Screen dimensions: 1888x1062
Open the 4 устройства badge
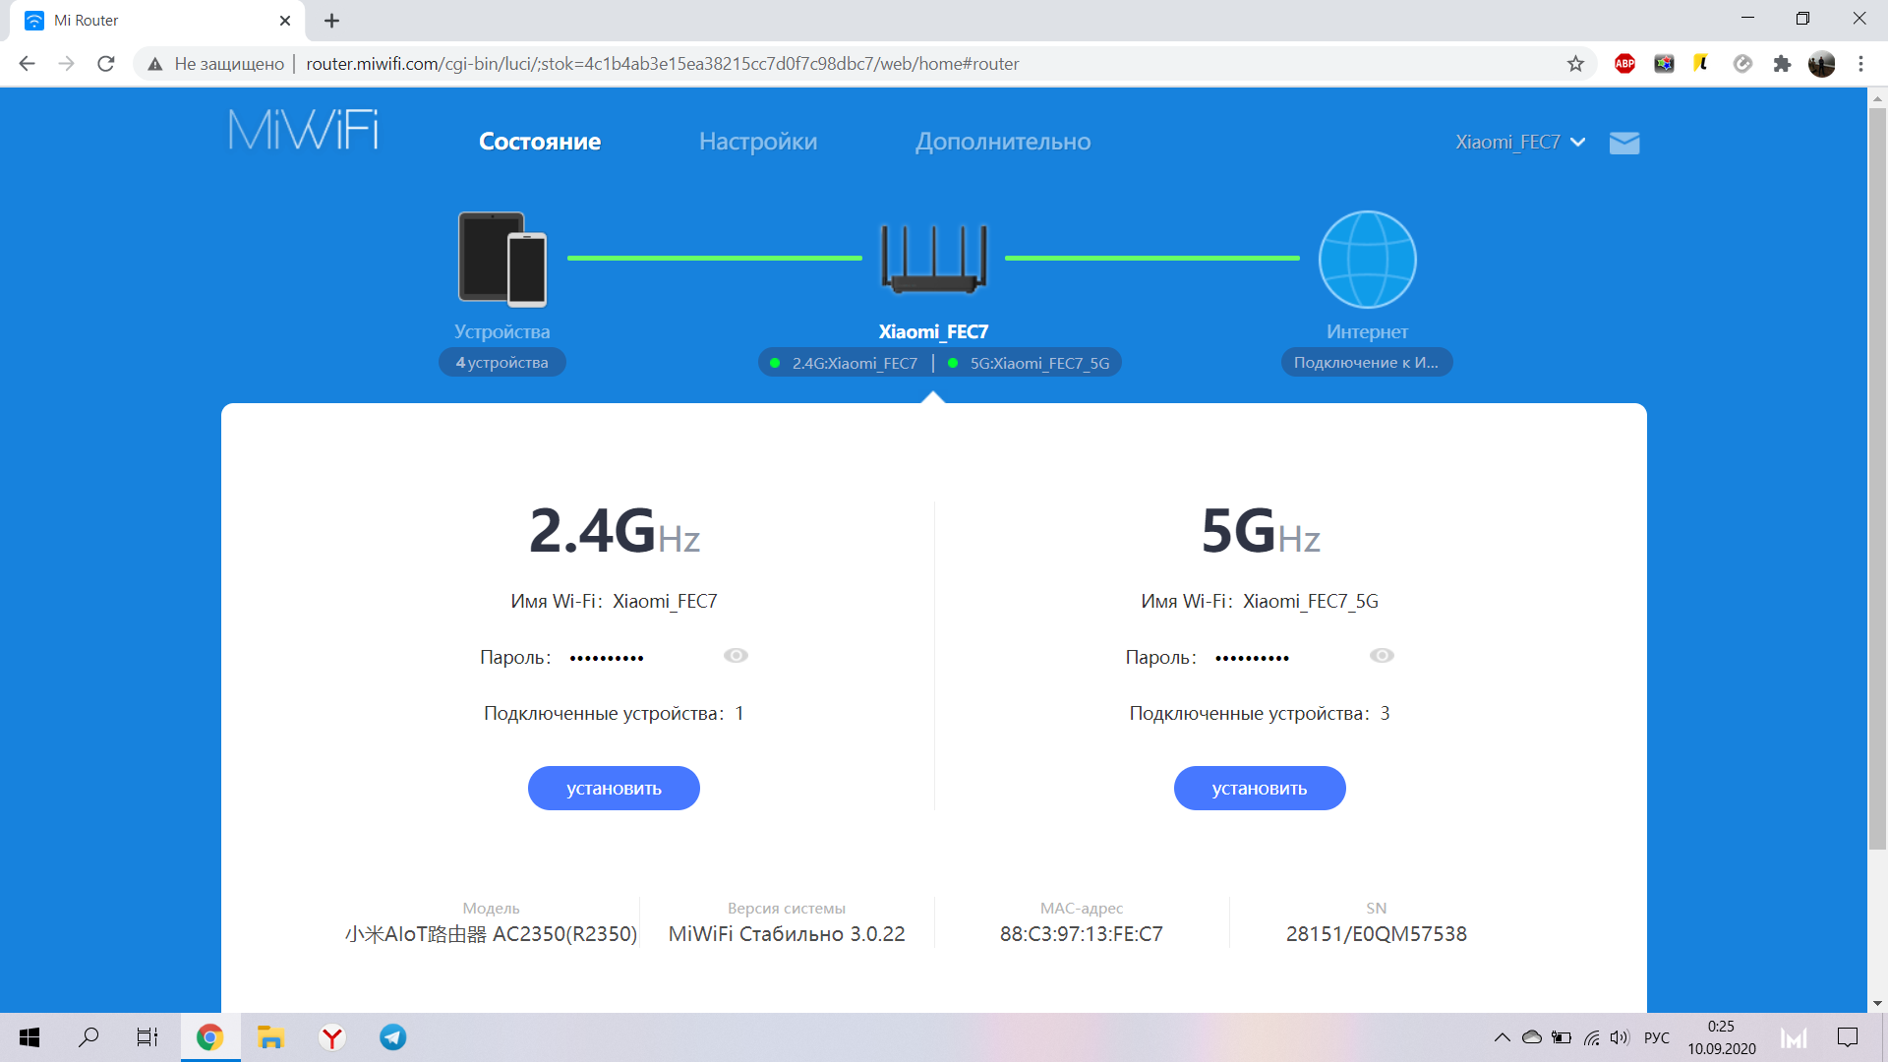coord(501,362)
